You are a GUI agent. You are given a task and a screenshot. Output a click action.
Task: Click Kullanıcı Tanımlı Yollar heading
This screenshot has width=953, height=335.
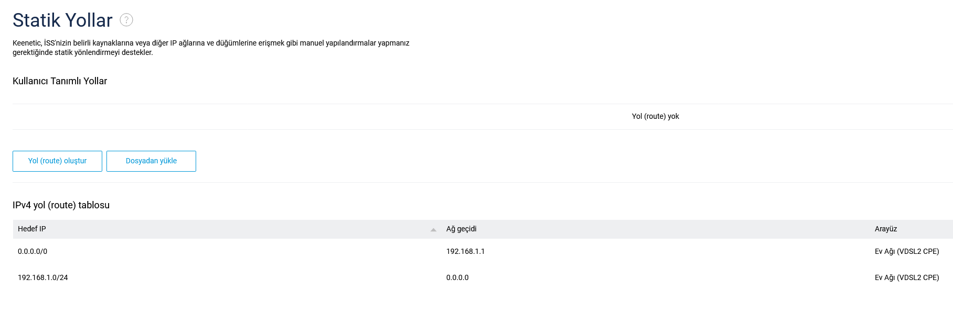60,81
